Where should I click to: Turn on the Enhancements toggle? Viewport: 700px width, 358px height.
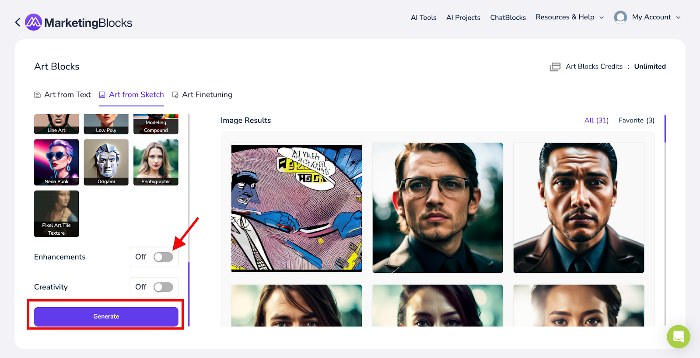tap(163, 257)
